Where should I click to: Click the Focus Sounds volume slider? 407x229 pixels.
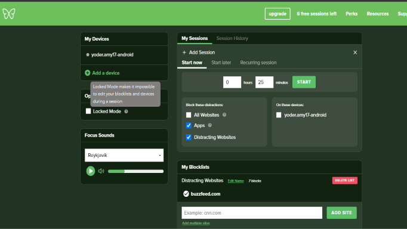coord(135,171)
